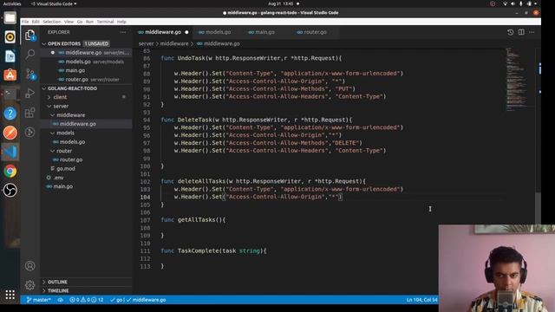The width and height of the screenshot is (555, 312).
Task: Split the editor to the right
Action: [521, 32]
